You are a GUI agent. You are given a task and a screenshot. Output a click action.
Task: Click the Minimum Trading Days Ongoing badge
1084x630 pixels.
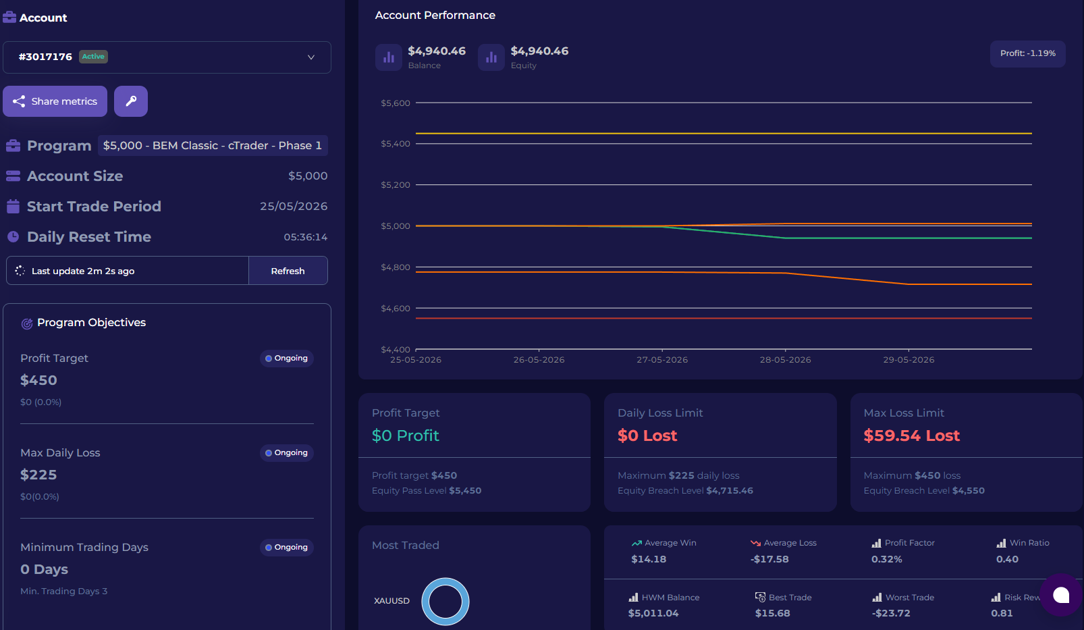[x=287, y=548]
